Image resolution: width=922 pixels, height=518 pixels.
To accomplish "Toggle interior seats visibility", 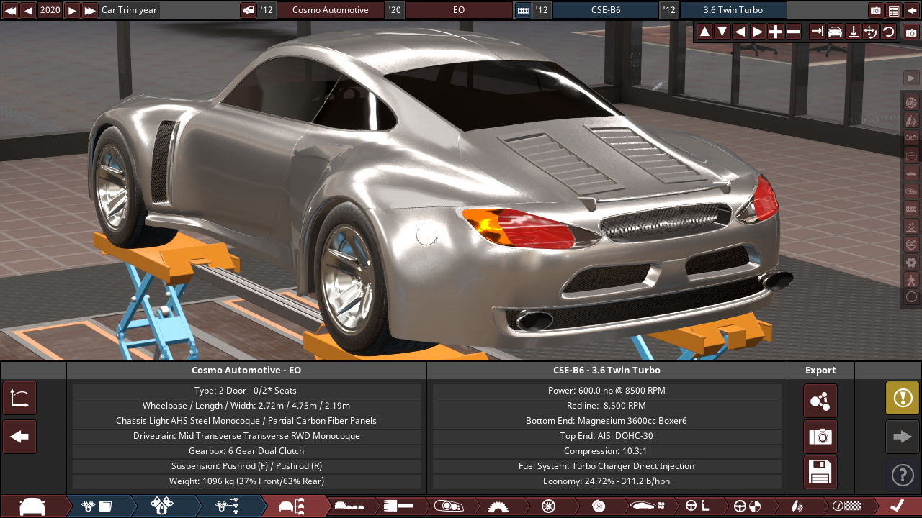I will coord(911,209).
